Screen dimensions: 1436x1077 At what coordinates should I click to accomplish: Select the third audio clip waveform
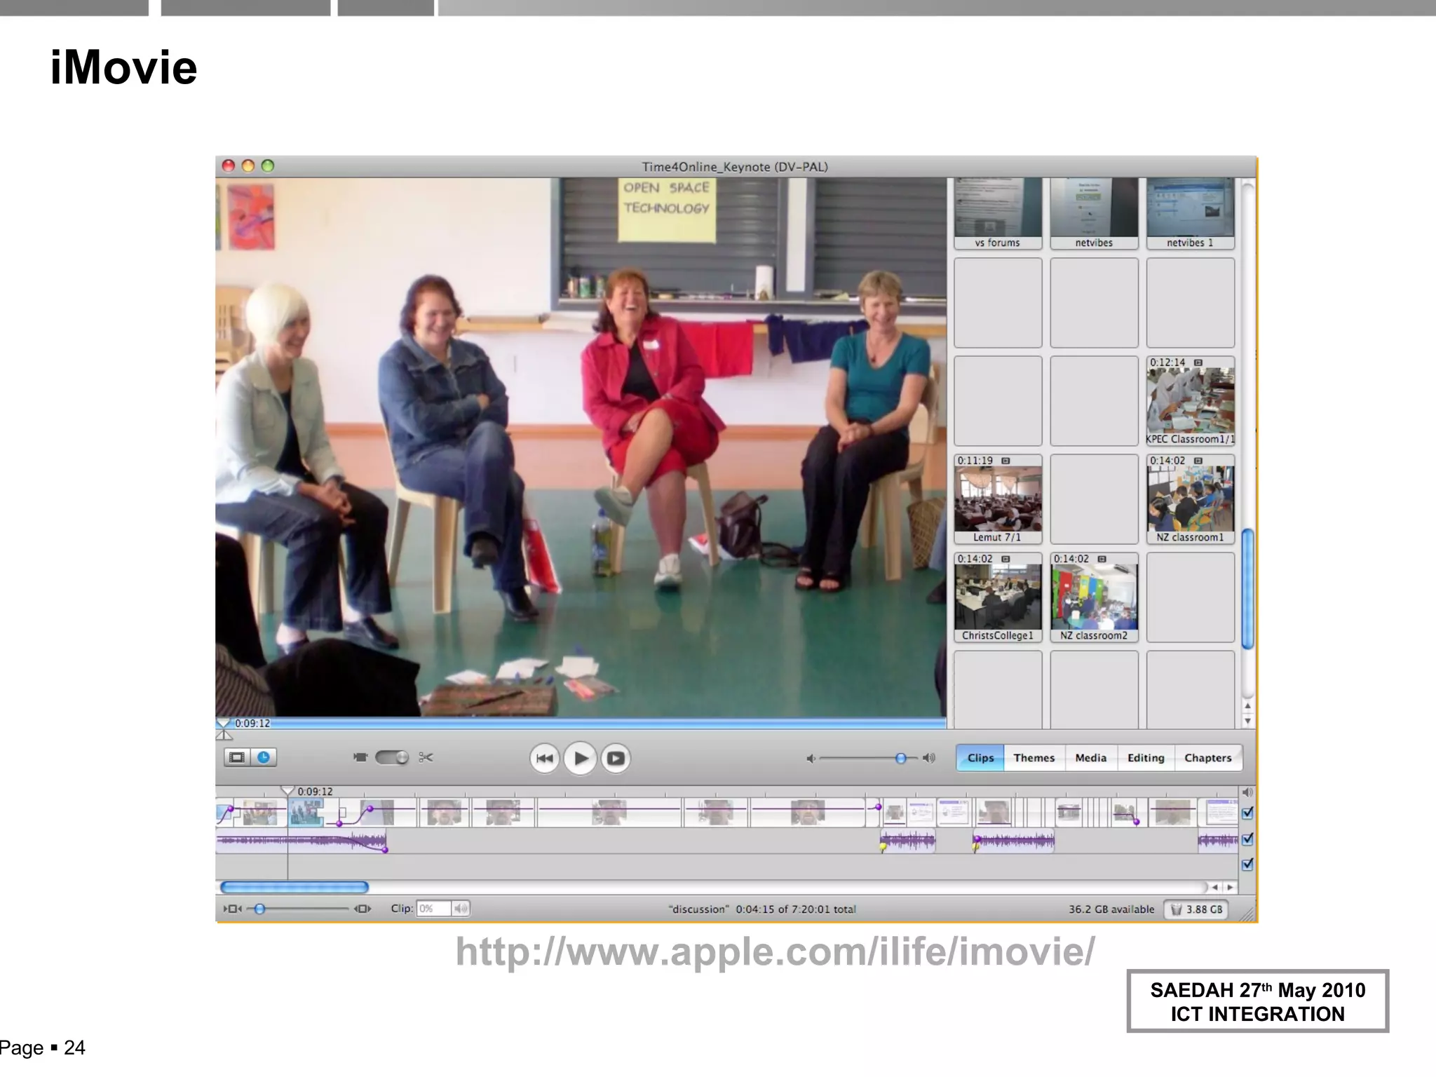(1014, 840)
